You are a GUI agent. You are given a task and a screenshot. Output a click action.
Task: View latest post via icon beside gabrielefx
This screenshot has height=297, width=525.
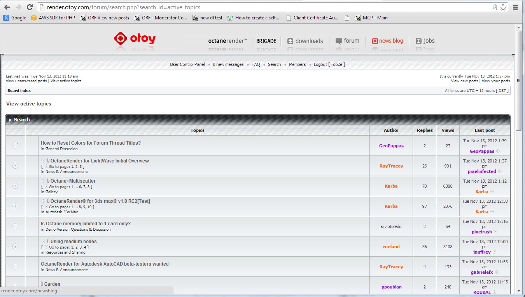pos(497,272)
